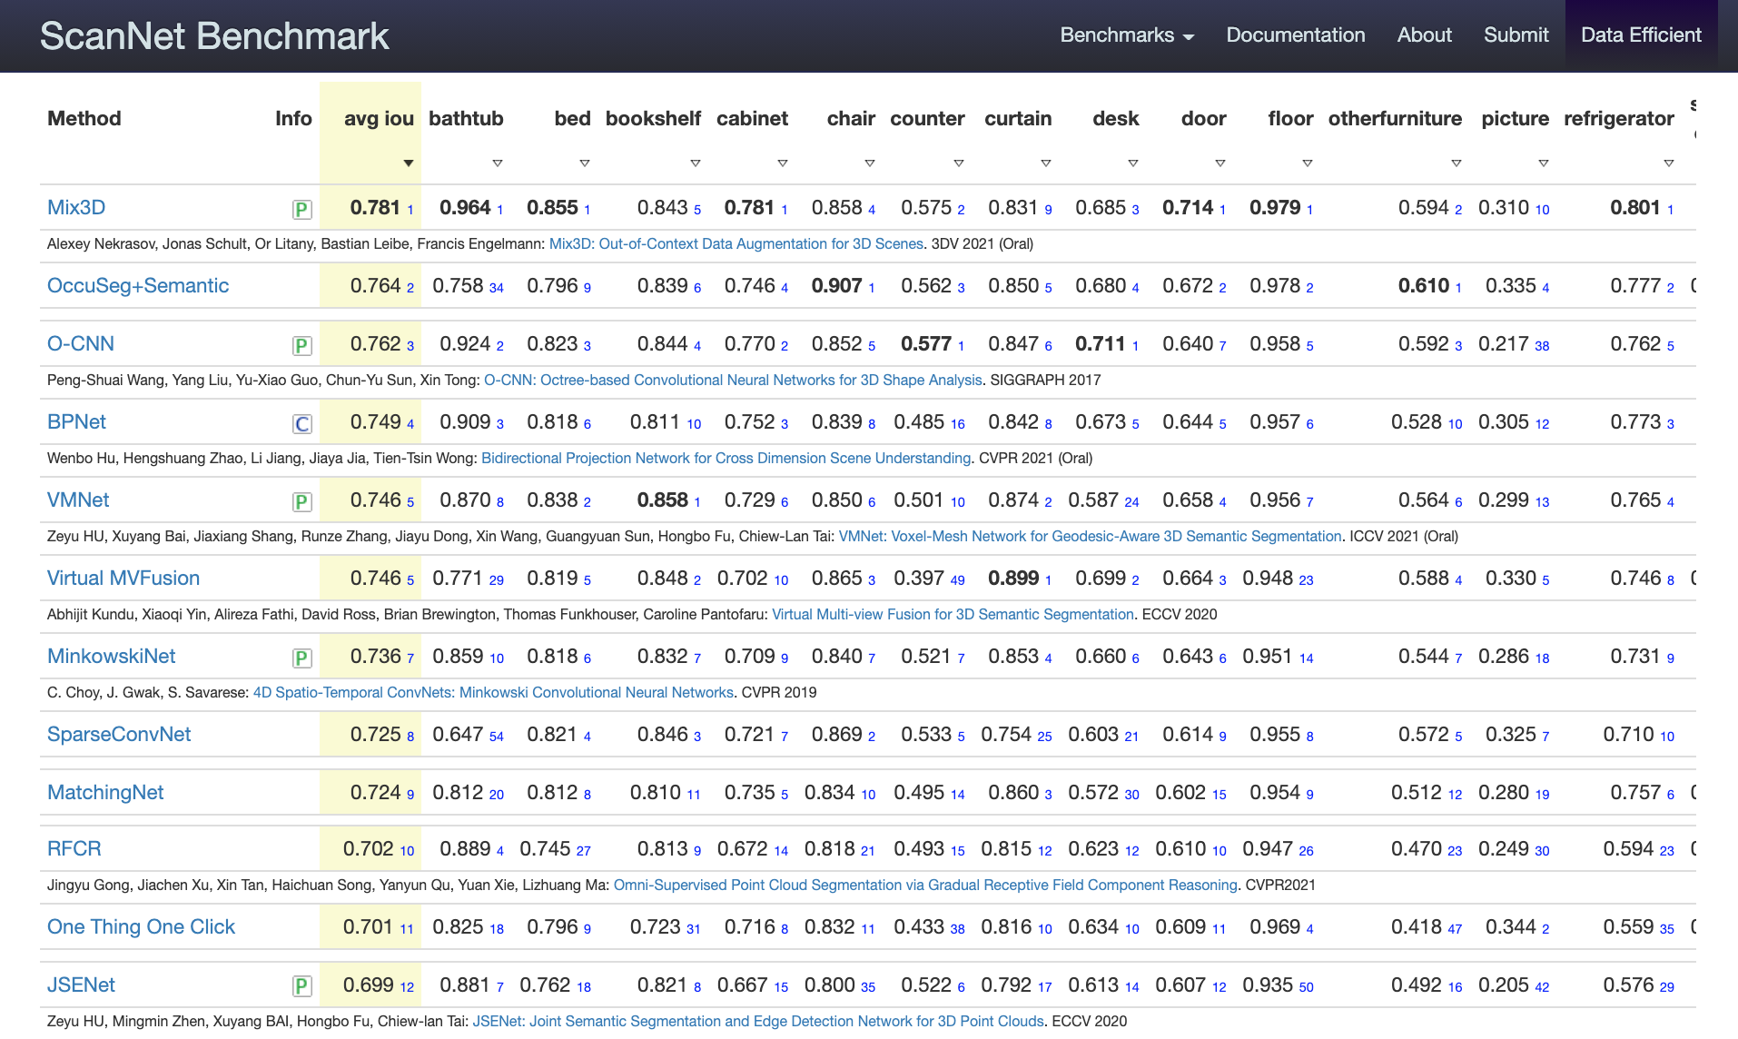Click the P info icon for MinkowskiNet

(302, 658)
